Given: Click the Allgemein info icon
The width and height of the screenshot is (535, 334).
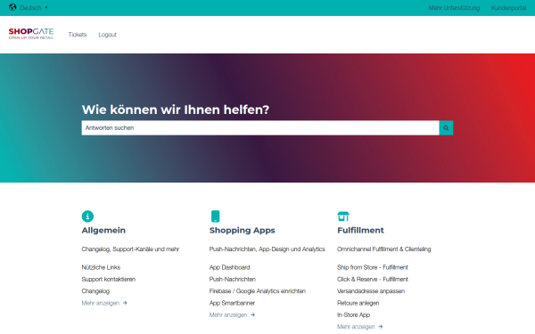Looking at the screenshot, I should pyautogui.click(x=87, y=216).
